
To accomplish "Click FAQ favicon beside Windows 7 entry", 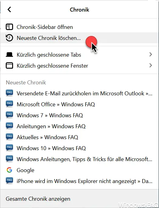I will click(x=9, y=115).
